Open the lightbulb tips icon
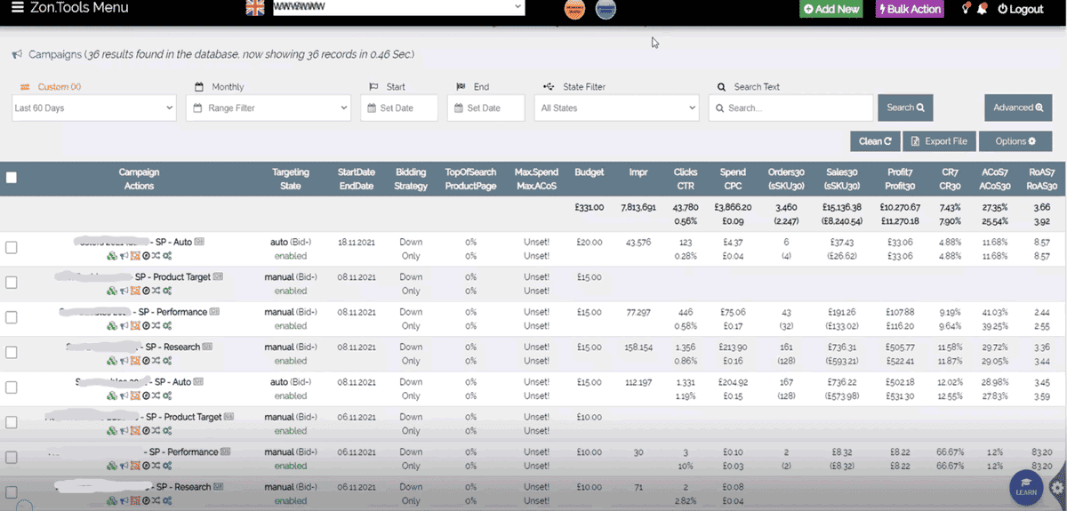Image resolution: width=1067 pixels, height=511 pixels. [966, 9]
